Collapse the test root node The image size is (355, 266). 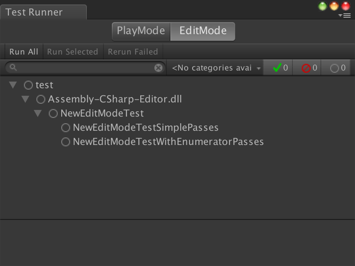click(13, 85)
